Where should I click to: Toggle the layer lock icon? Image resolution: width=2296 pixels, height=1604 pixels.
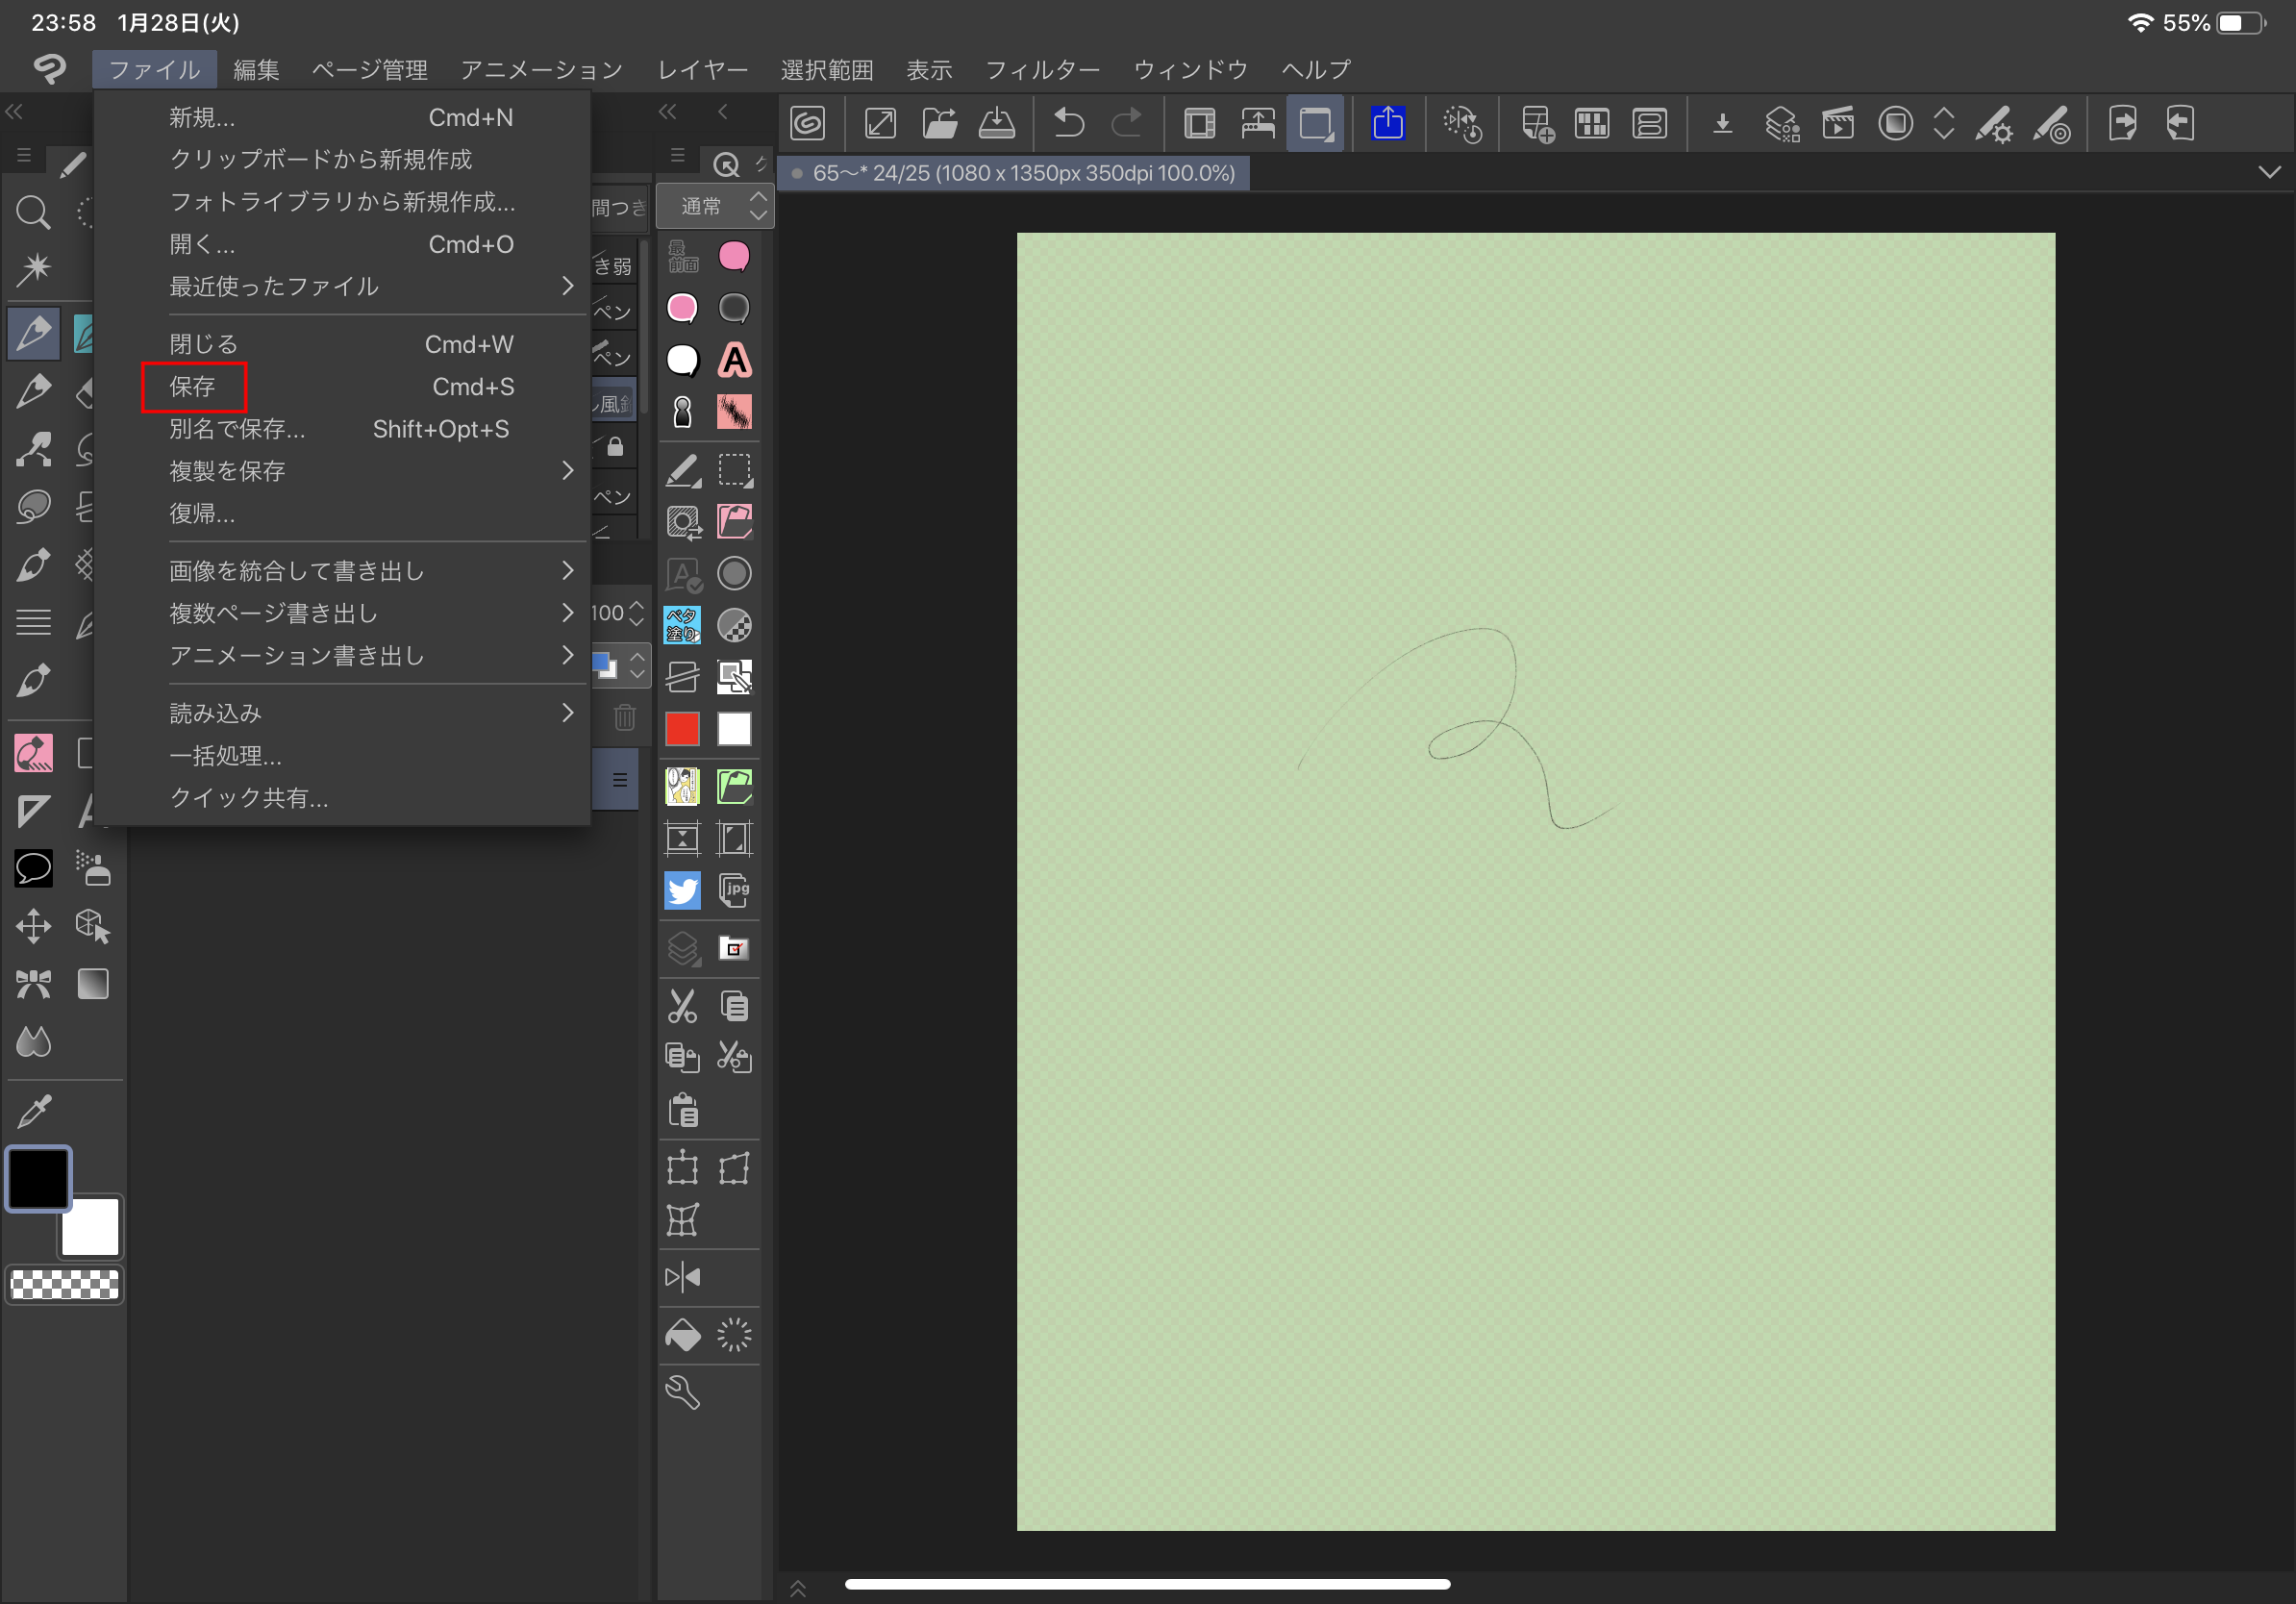tap(615, 447)
